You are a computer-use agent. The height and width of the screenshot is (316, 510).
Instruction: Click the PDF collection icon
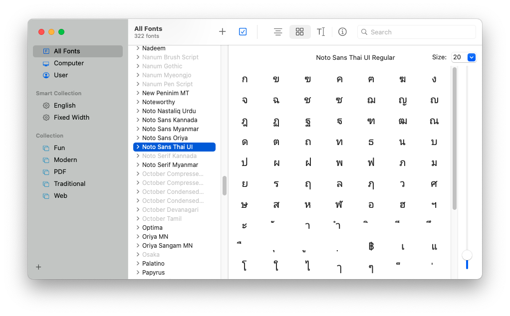coord(46,172)
